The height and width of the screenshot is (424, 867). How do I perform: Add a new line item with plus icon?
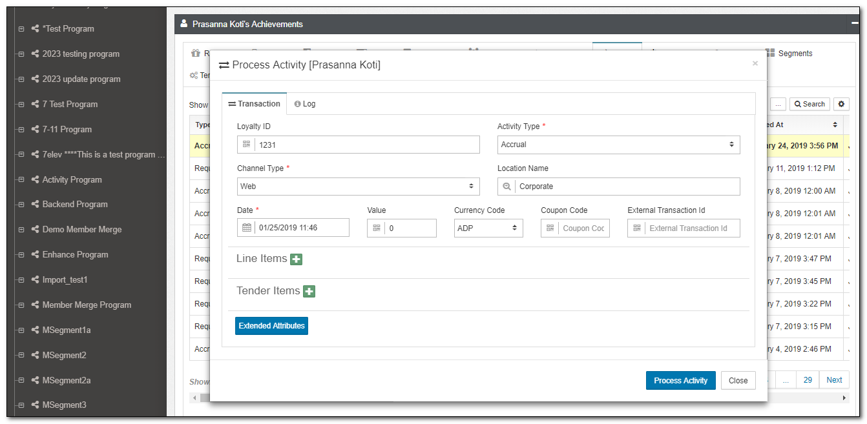[296, 259]
